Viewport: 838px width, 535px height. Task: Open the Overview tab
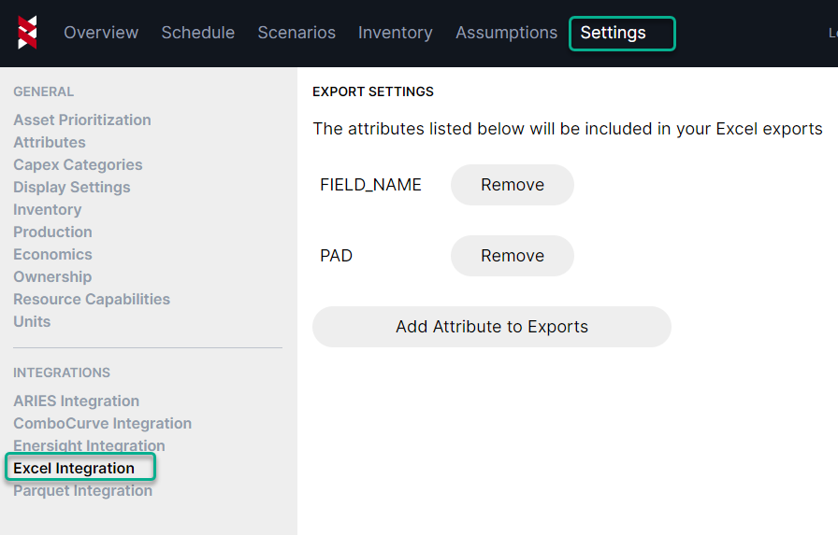tap(101, 33)
